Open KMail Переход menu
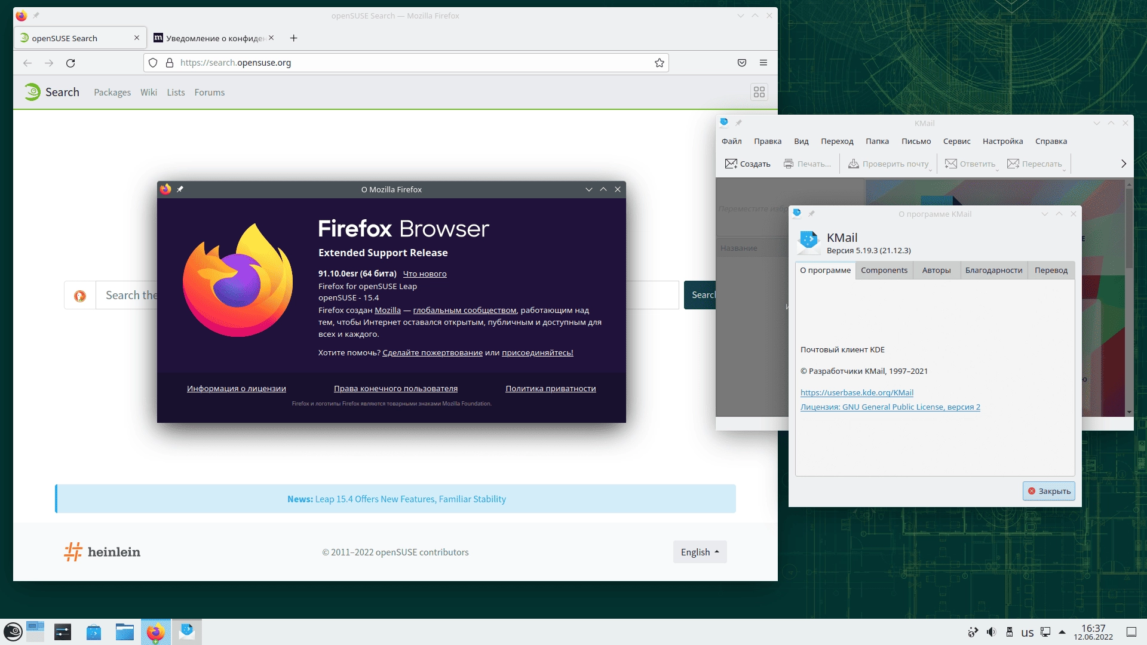This screenshot has width=1147, height=645. click(x=837, y=142)
